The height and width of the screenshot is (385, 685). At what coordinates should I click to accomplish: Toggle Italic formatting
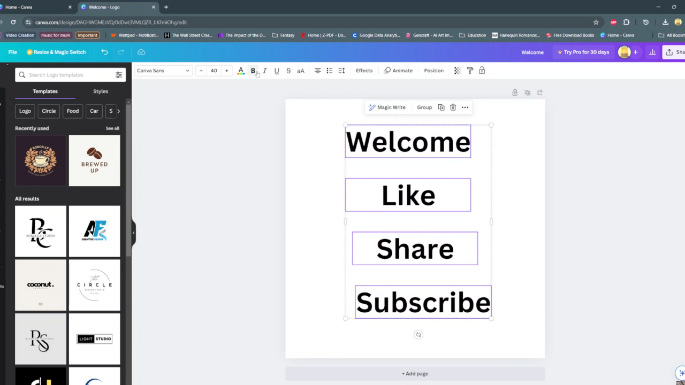pos(264,71)
